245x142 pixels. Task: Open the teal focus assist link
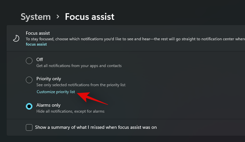tap(36, 44)
